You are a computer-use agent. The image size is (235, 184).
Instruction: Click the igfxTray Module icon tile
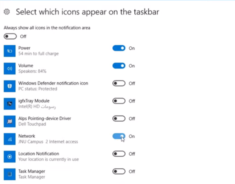pyautogui.click(x=10, y=104)
